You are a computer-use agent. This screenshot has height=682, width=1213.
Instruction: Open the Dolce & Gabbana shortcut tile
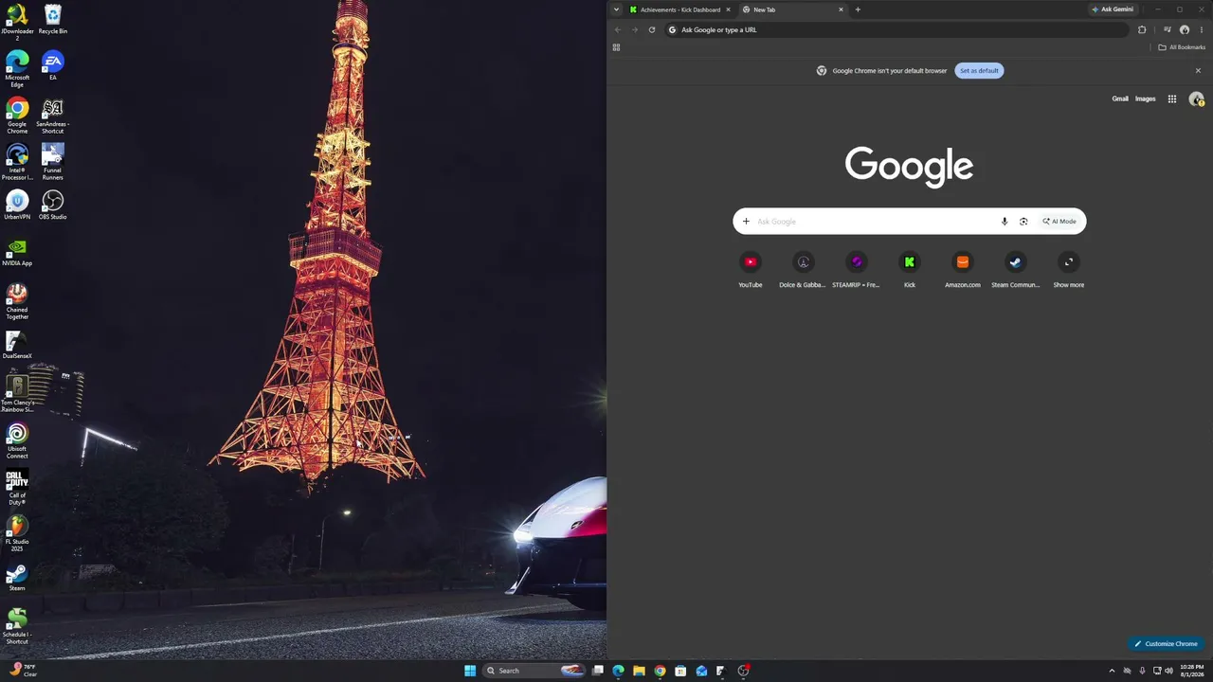804,270
